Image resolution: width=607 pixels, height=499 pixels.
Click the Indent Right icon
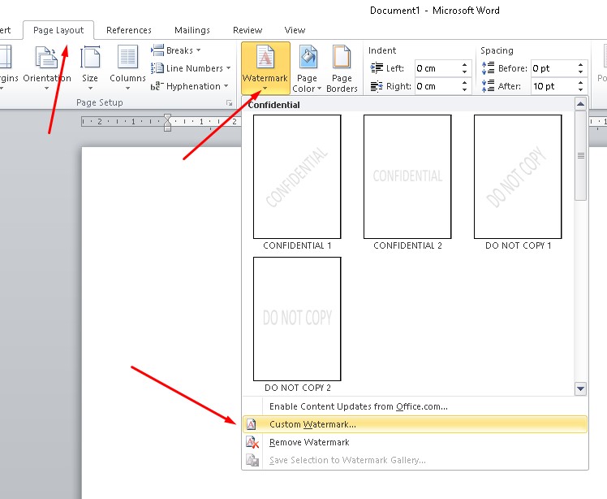(x=377, y=86)
